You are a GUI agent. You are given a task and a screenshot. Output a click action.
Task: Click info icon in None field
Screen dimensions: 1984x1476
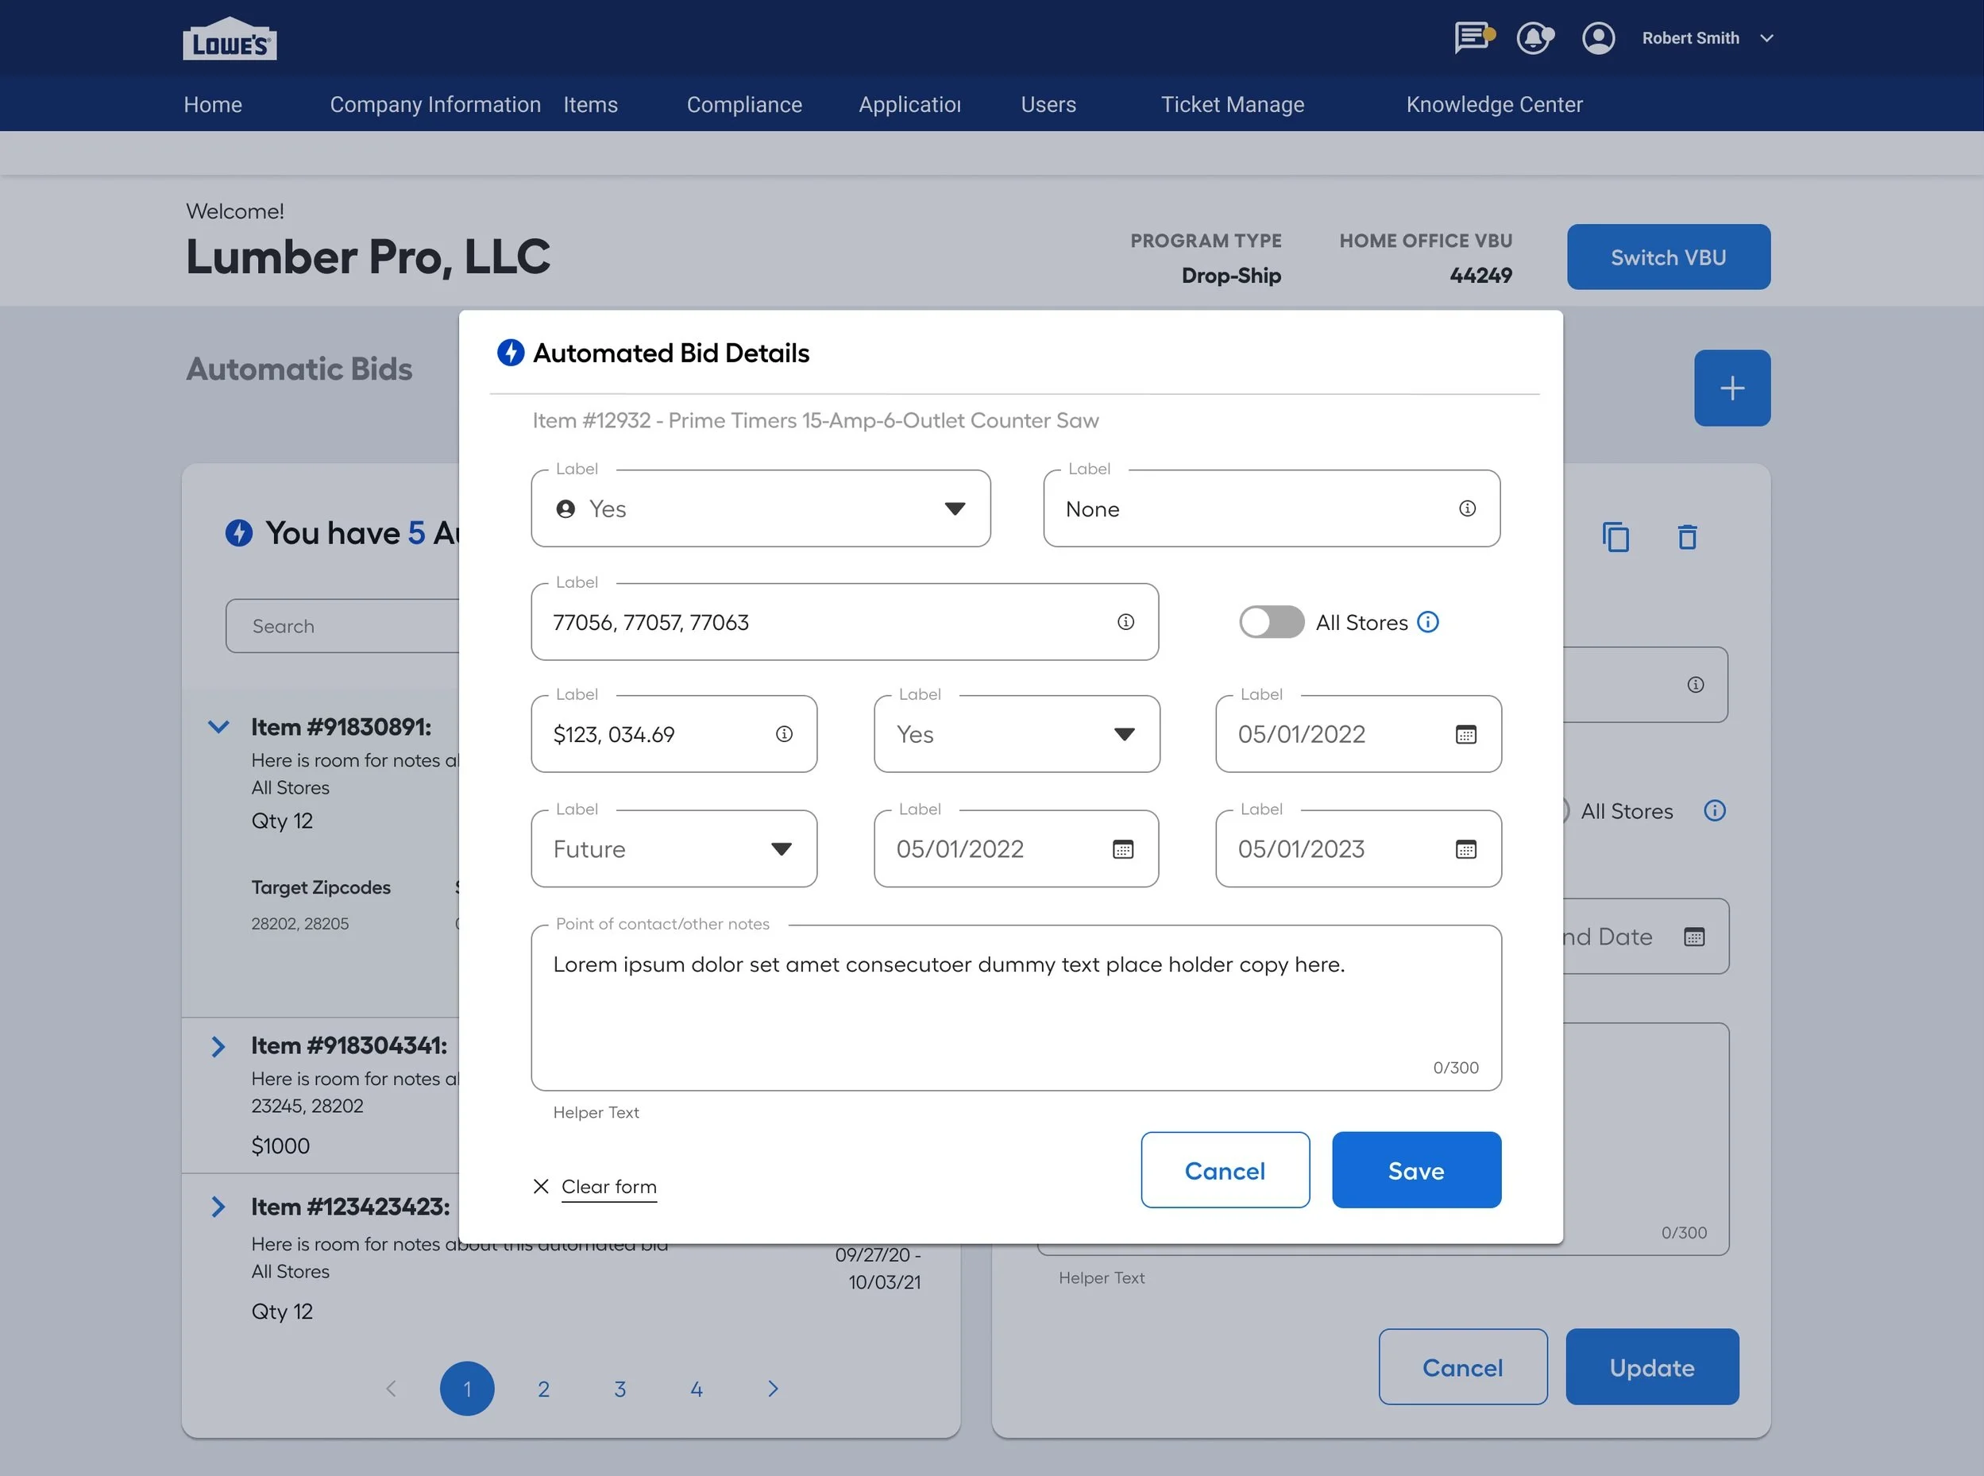1467,508
